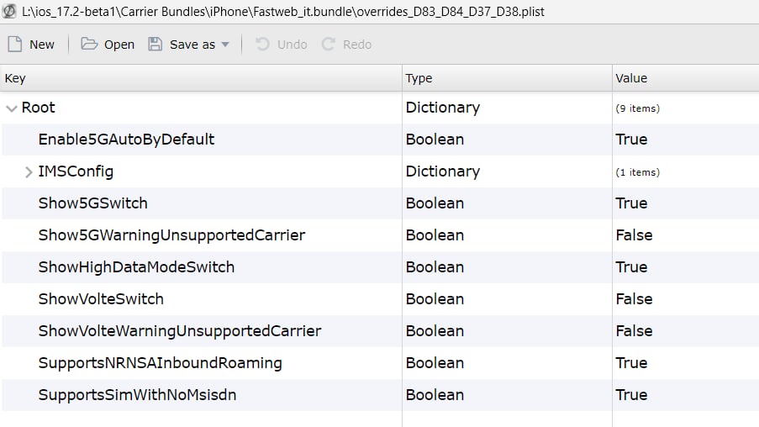The width and height of the screenshot is (759, 427).
Task: Click the Redo arrow icon
Action: 328,44
